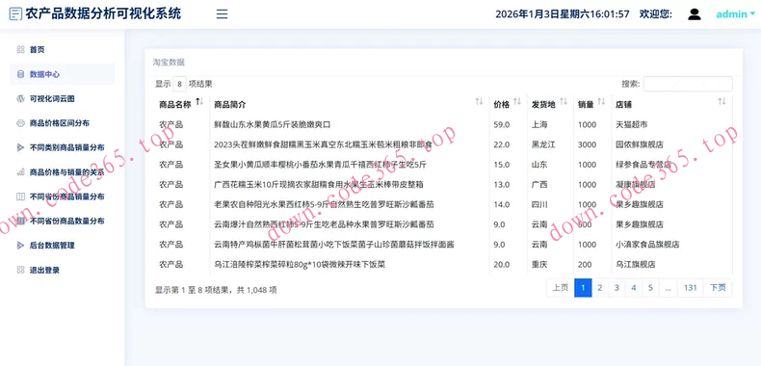Click the 天猫超市 store cell
Screen dimensions: 761x366
click(x=631, y=125)
